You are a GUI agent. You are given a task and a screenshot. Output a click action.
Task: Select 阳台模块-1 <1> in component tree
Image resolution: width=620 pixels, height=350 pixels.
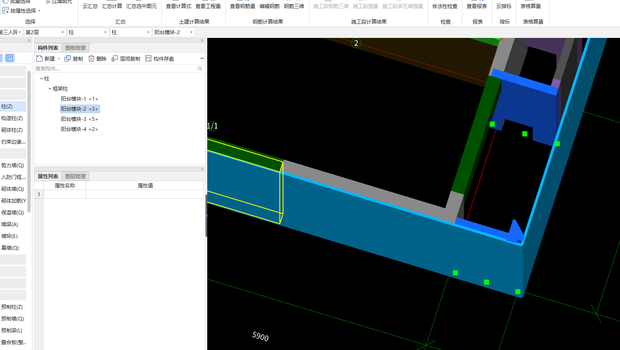(x=80, y=99)
